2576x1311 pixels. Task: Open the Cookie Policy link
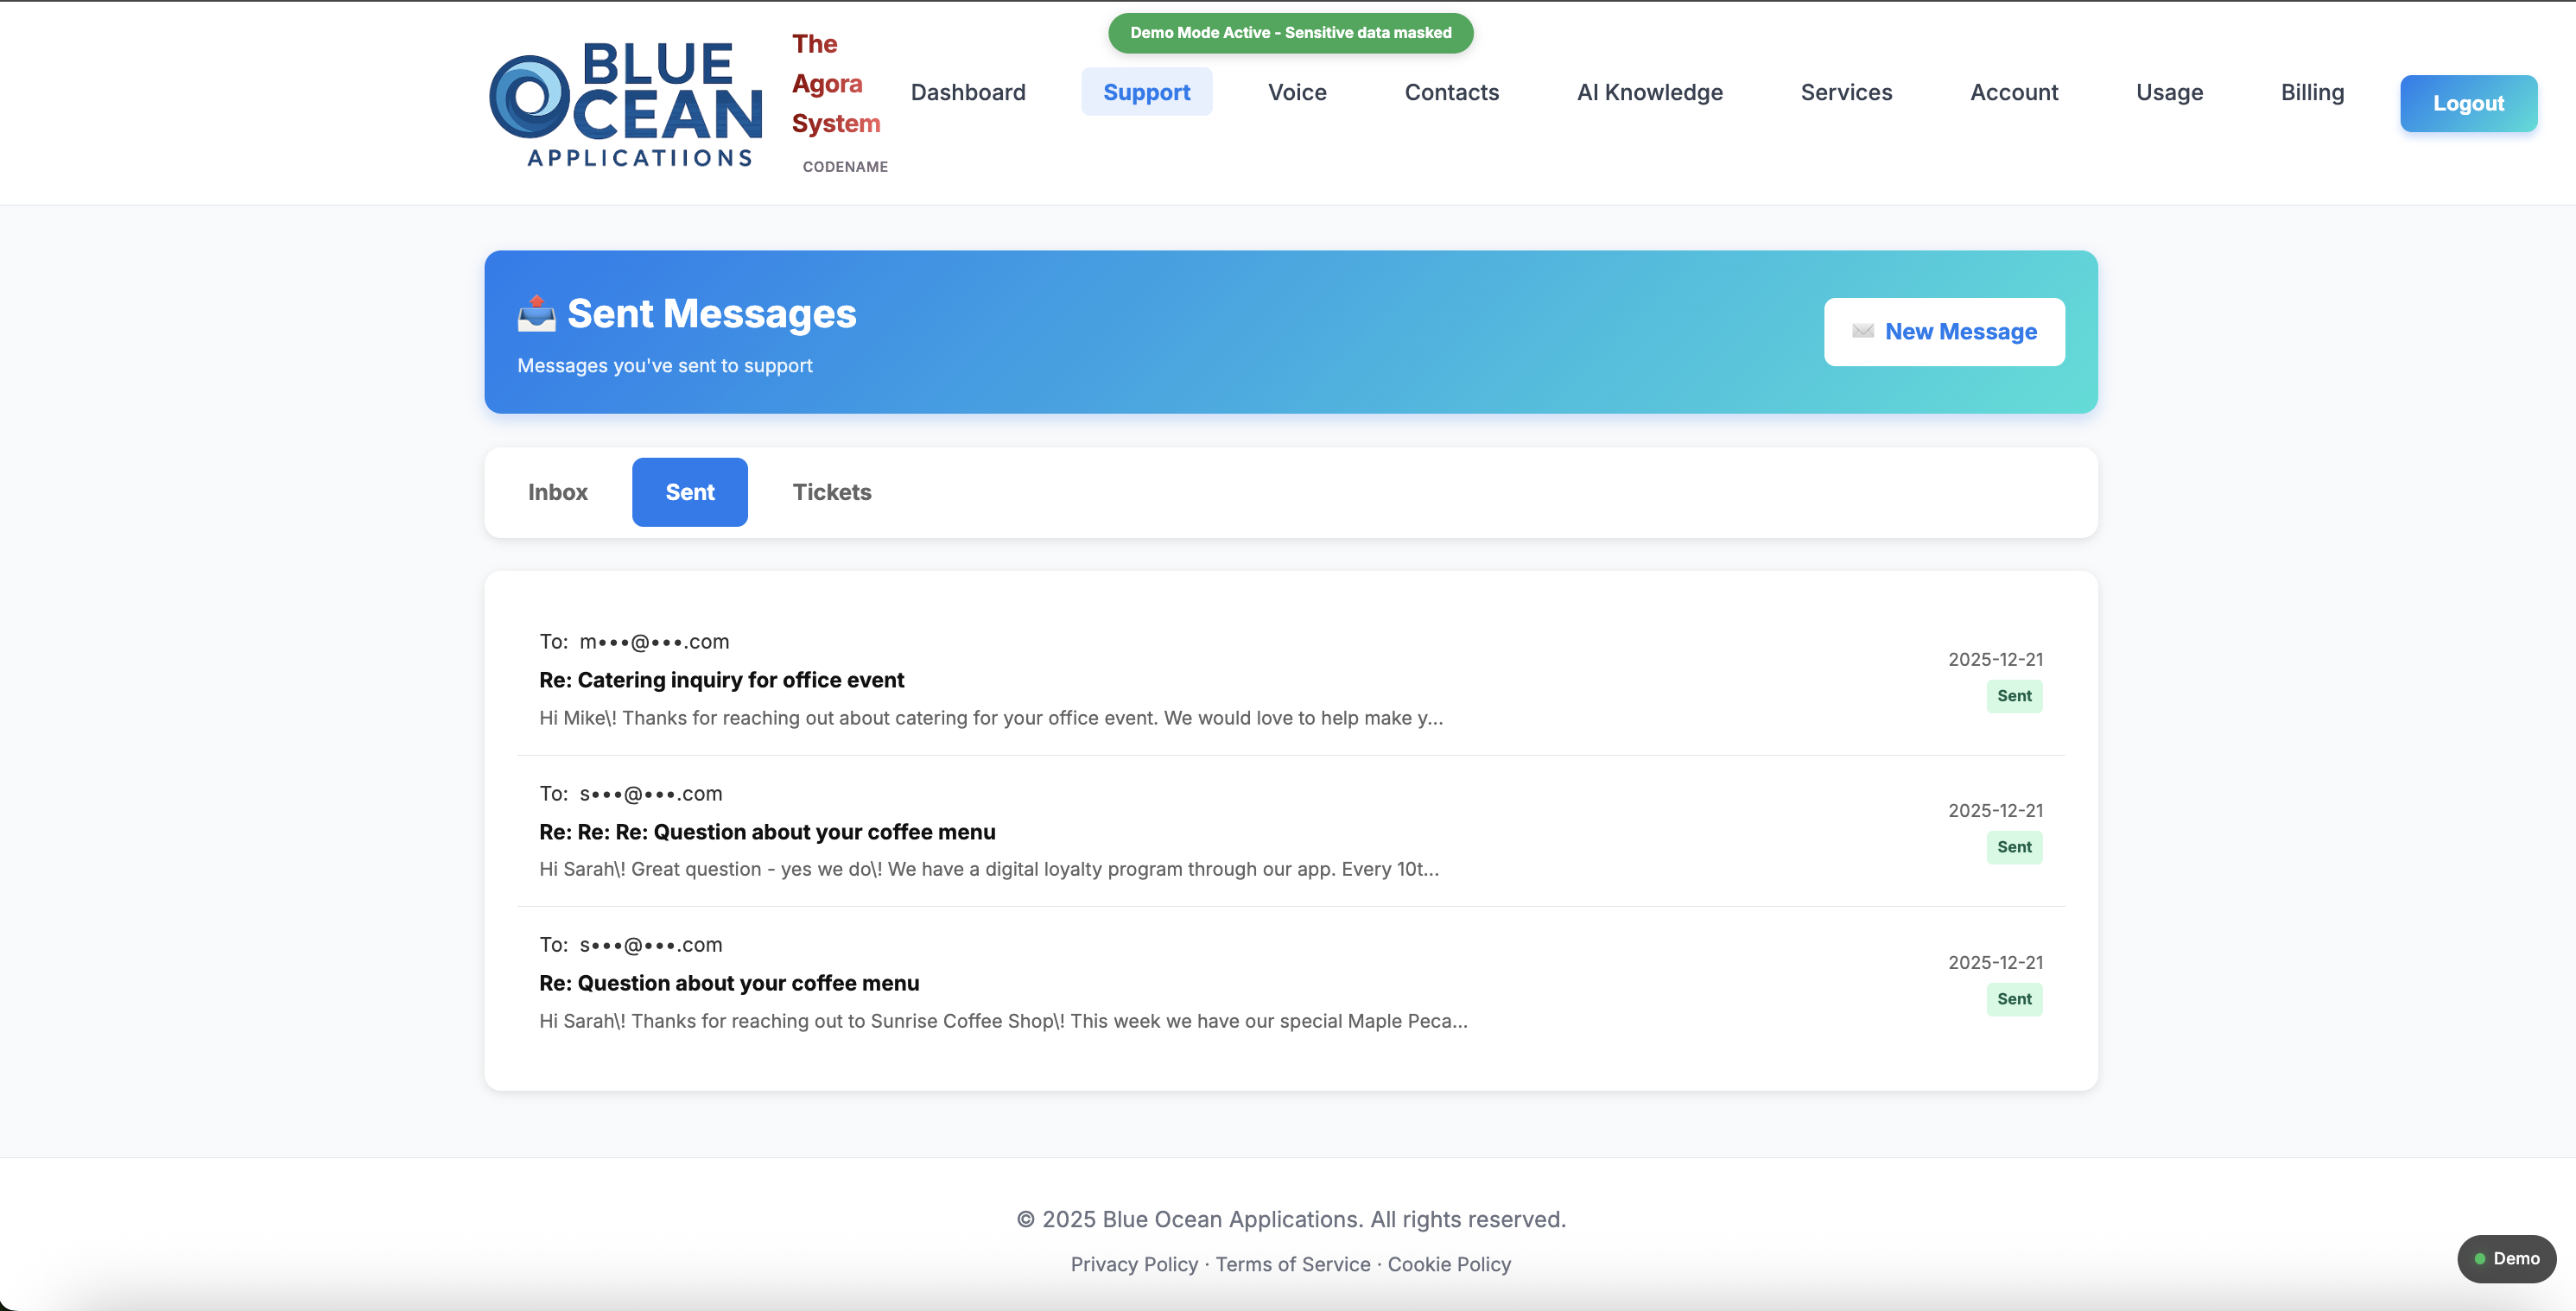coord(1449,1264)
